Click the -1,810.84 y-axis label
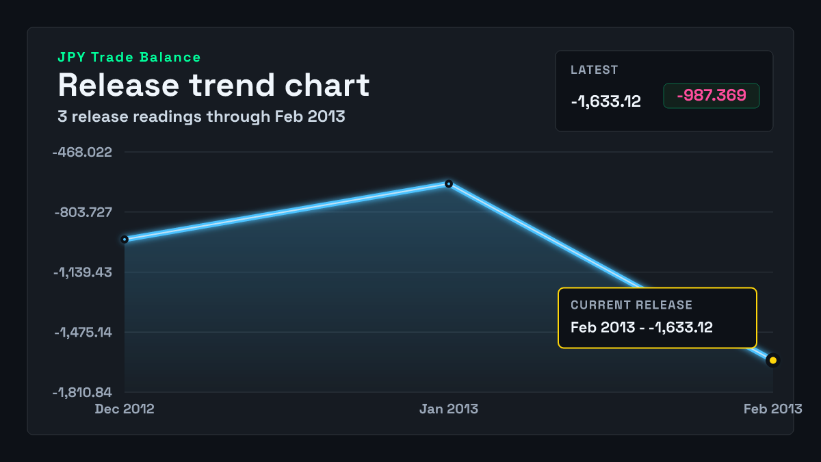821x462 pixels. pyautogui.click(x=83, y=393)
